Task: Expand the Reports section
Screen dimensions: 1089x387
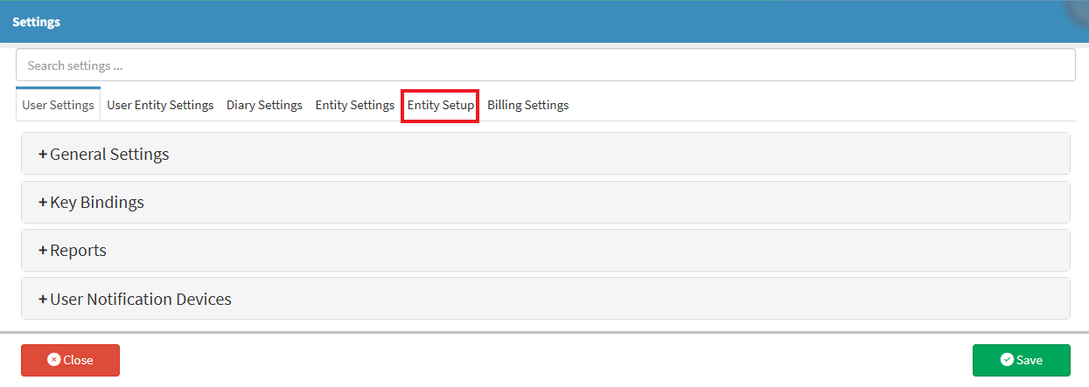Action: tap(545, 250)
